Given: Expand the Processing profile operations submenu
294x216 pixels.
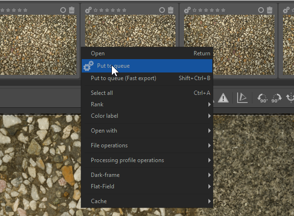Looking at the screenshot, I should pyautogui.click(x=147, y=160).
